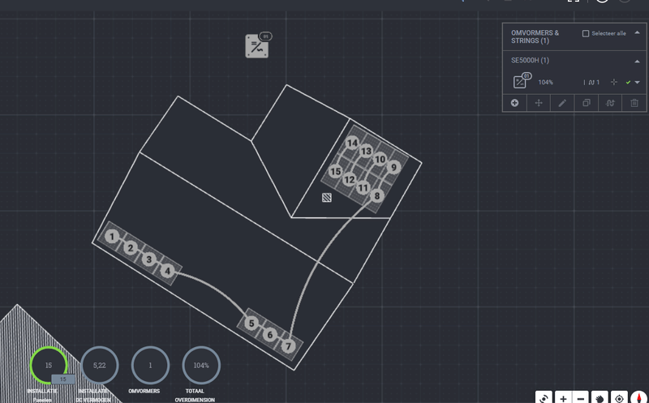The height and width of the screenshot is (403, 649).
Task: Click the small hatched obstacle on roof
Action: (327, 198)
